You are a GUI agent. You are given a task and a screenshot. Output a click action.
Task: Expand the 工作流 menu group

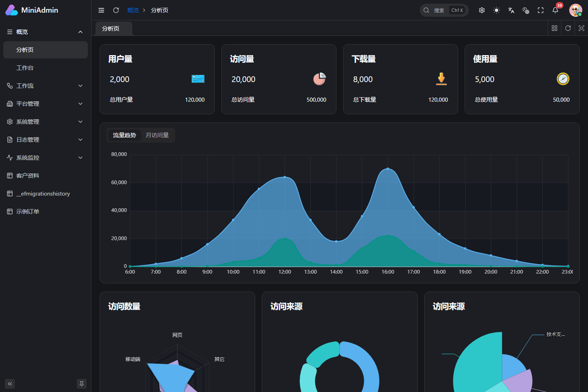click(x=45, y=86)
